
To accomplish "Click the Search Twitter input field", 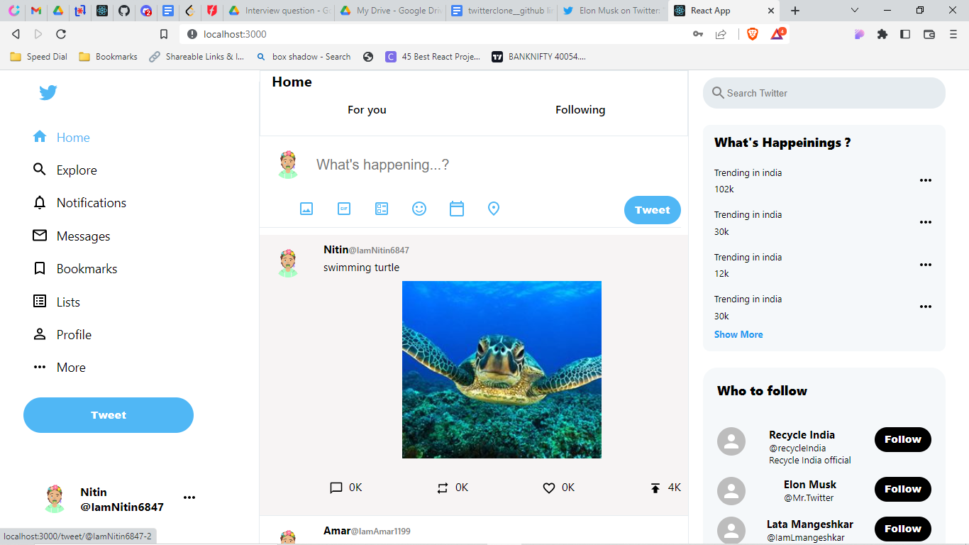I will 823,93.
